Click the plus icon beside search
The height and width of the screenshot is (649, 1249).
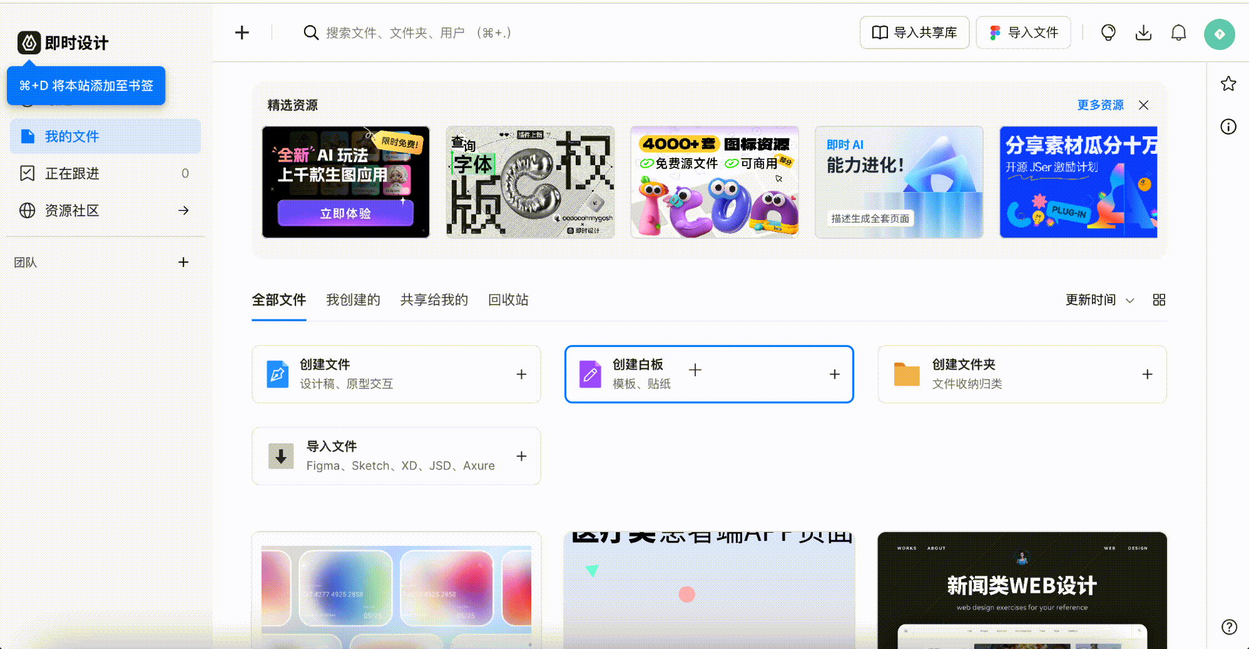coord(242,33)
